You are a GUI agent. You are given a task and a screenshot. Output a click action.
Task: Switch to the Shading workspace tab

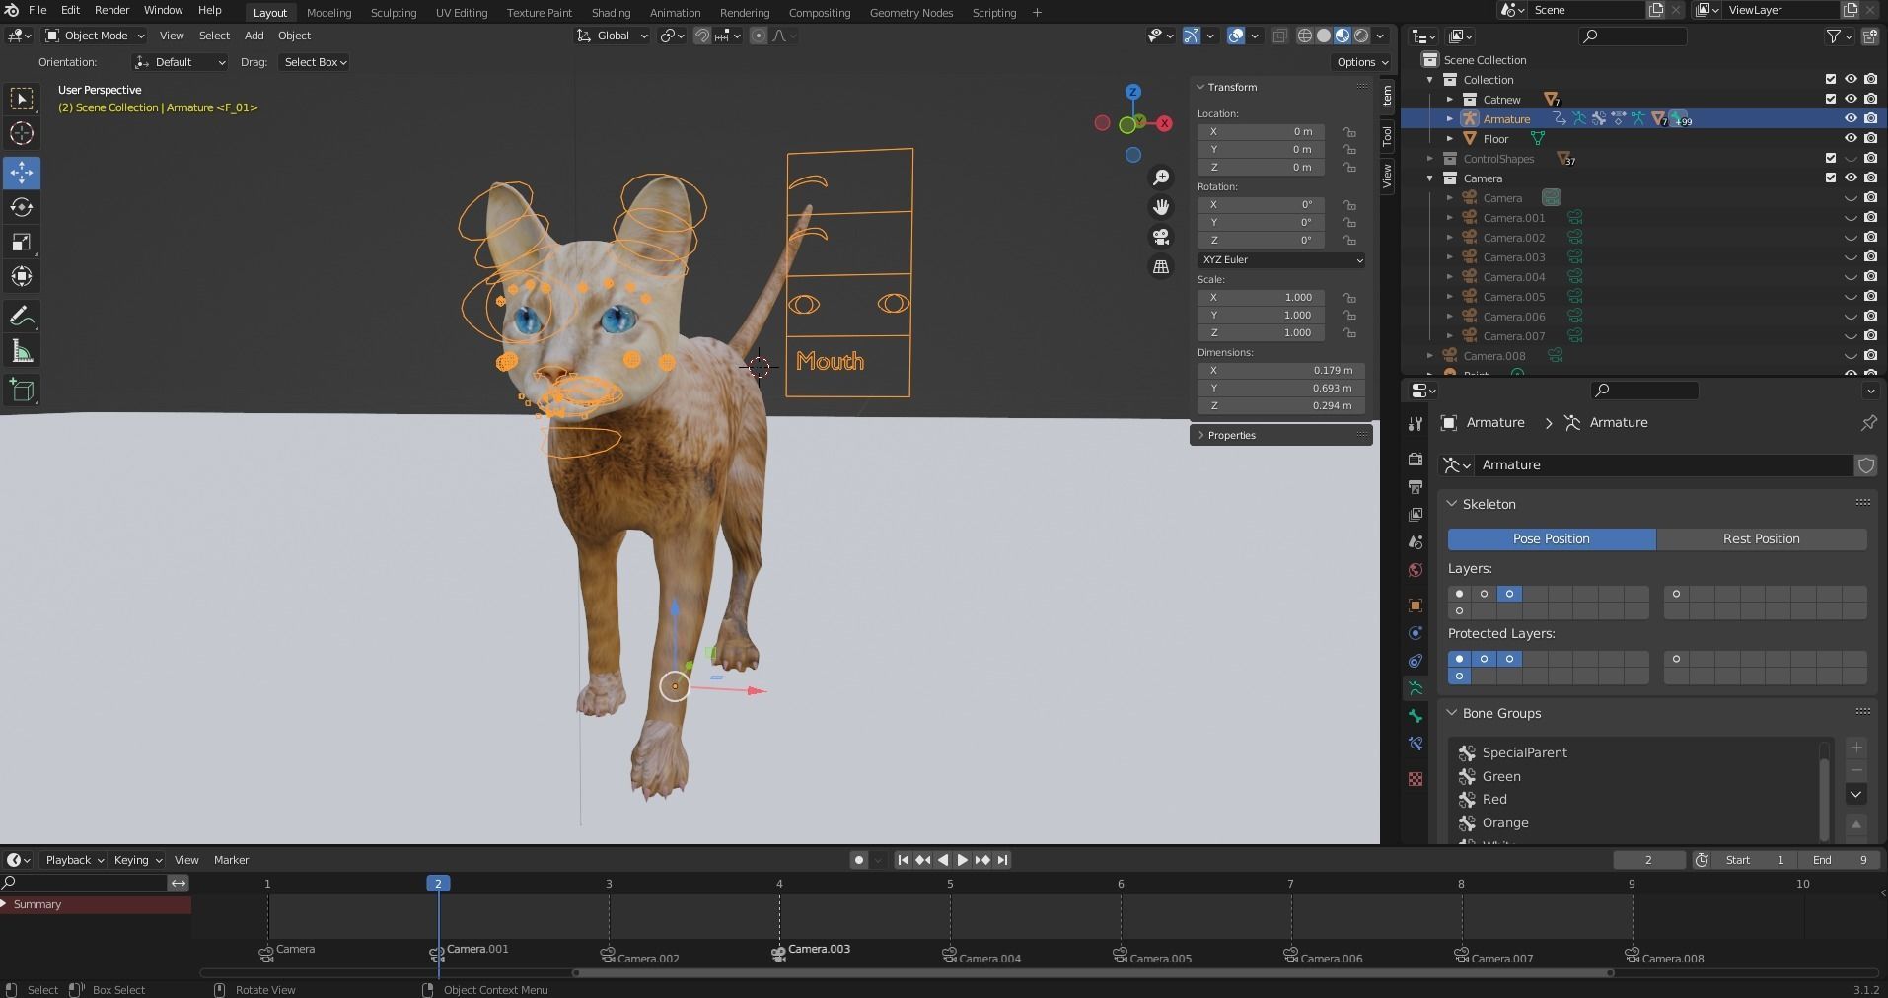click(x=611, y=13)
